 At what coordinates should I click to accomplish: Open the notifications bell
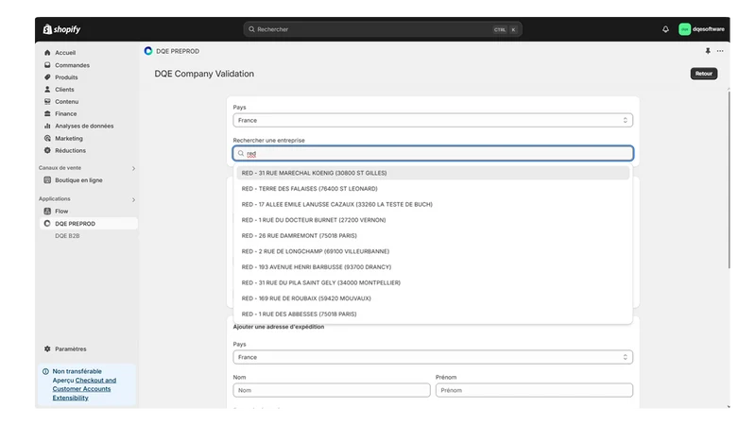(x=665, y=29)
